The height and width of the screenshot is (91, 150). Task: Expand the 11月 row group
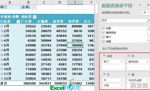tap(2, 74)
